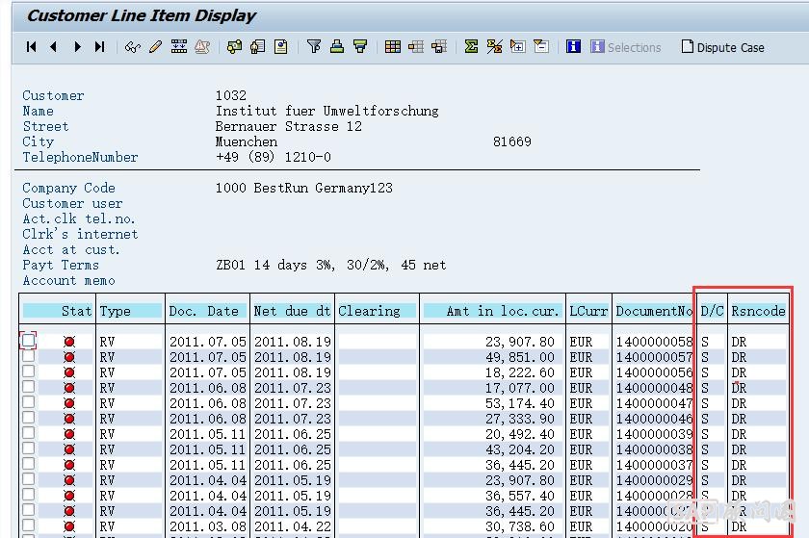The image size is (809, 538).
Task: Tick the checkbox for document 1400000048
Action: [29, 387]
